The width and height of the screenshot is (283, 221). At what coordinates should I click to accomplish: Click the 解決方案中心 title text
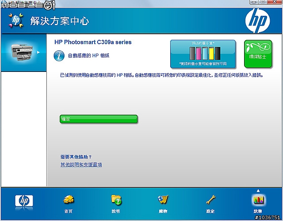60,21
